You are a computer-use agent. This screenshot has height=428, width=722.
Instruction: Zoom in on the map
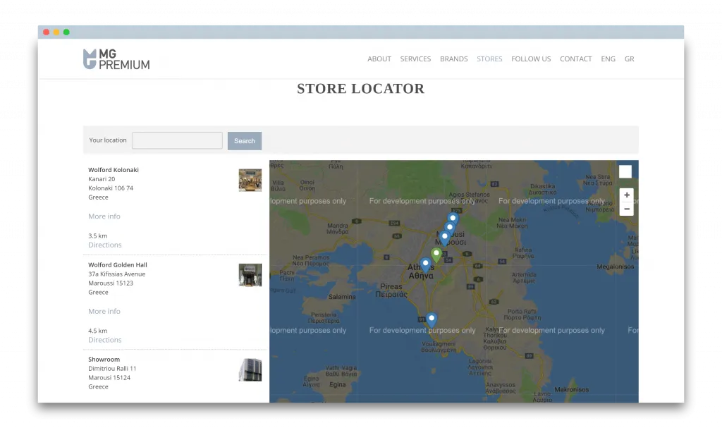(626, 195)
